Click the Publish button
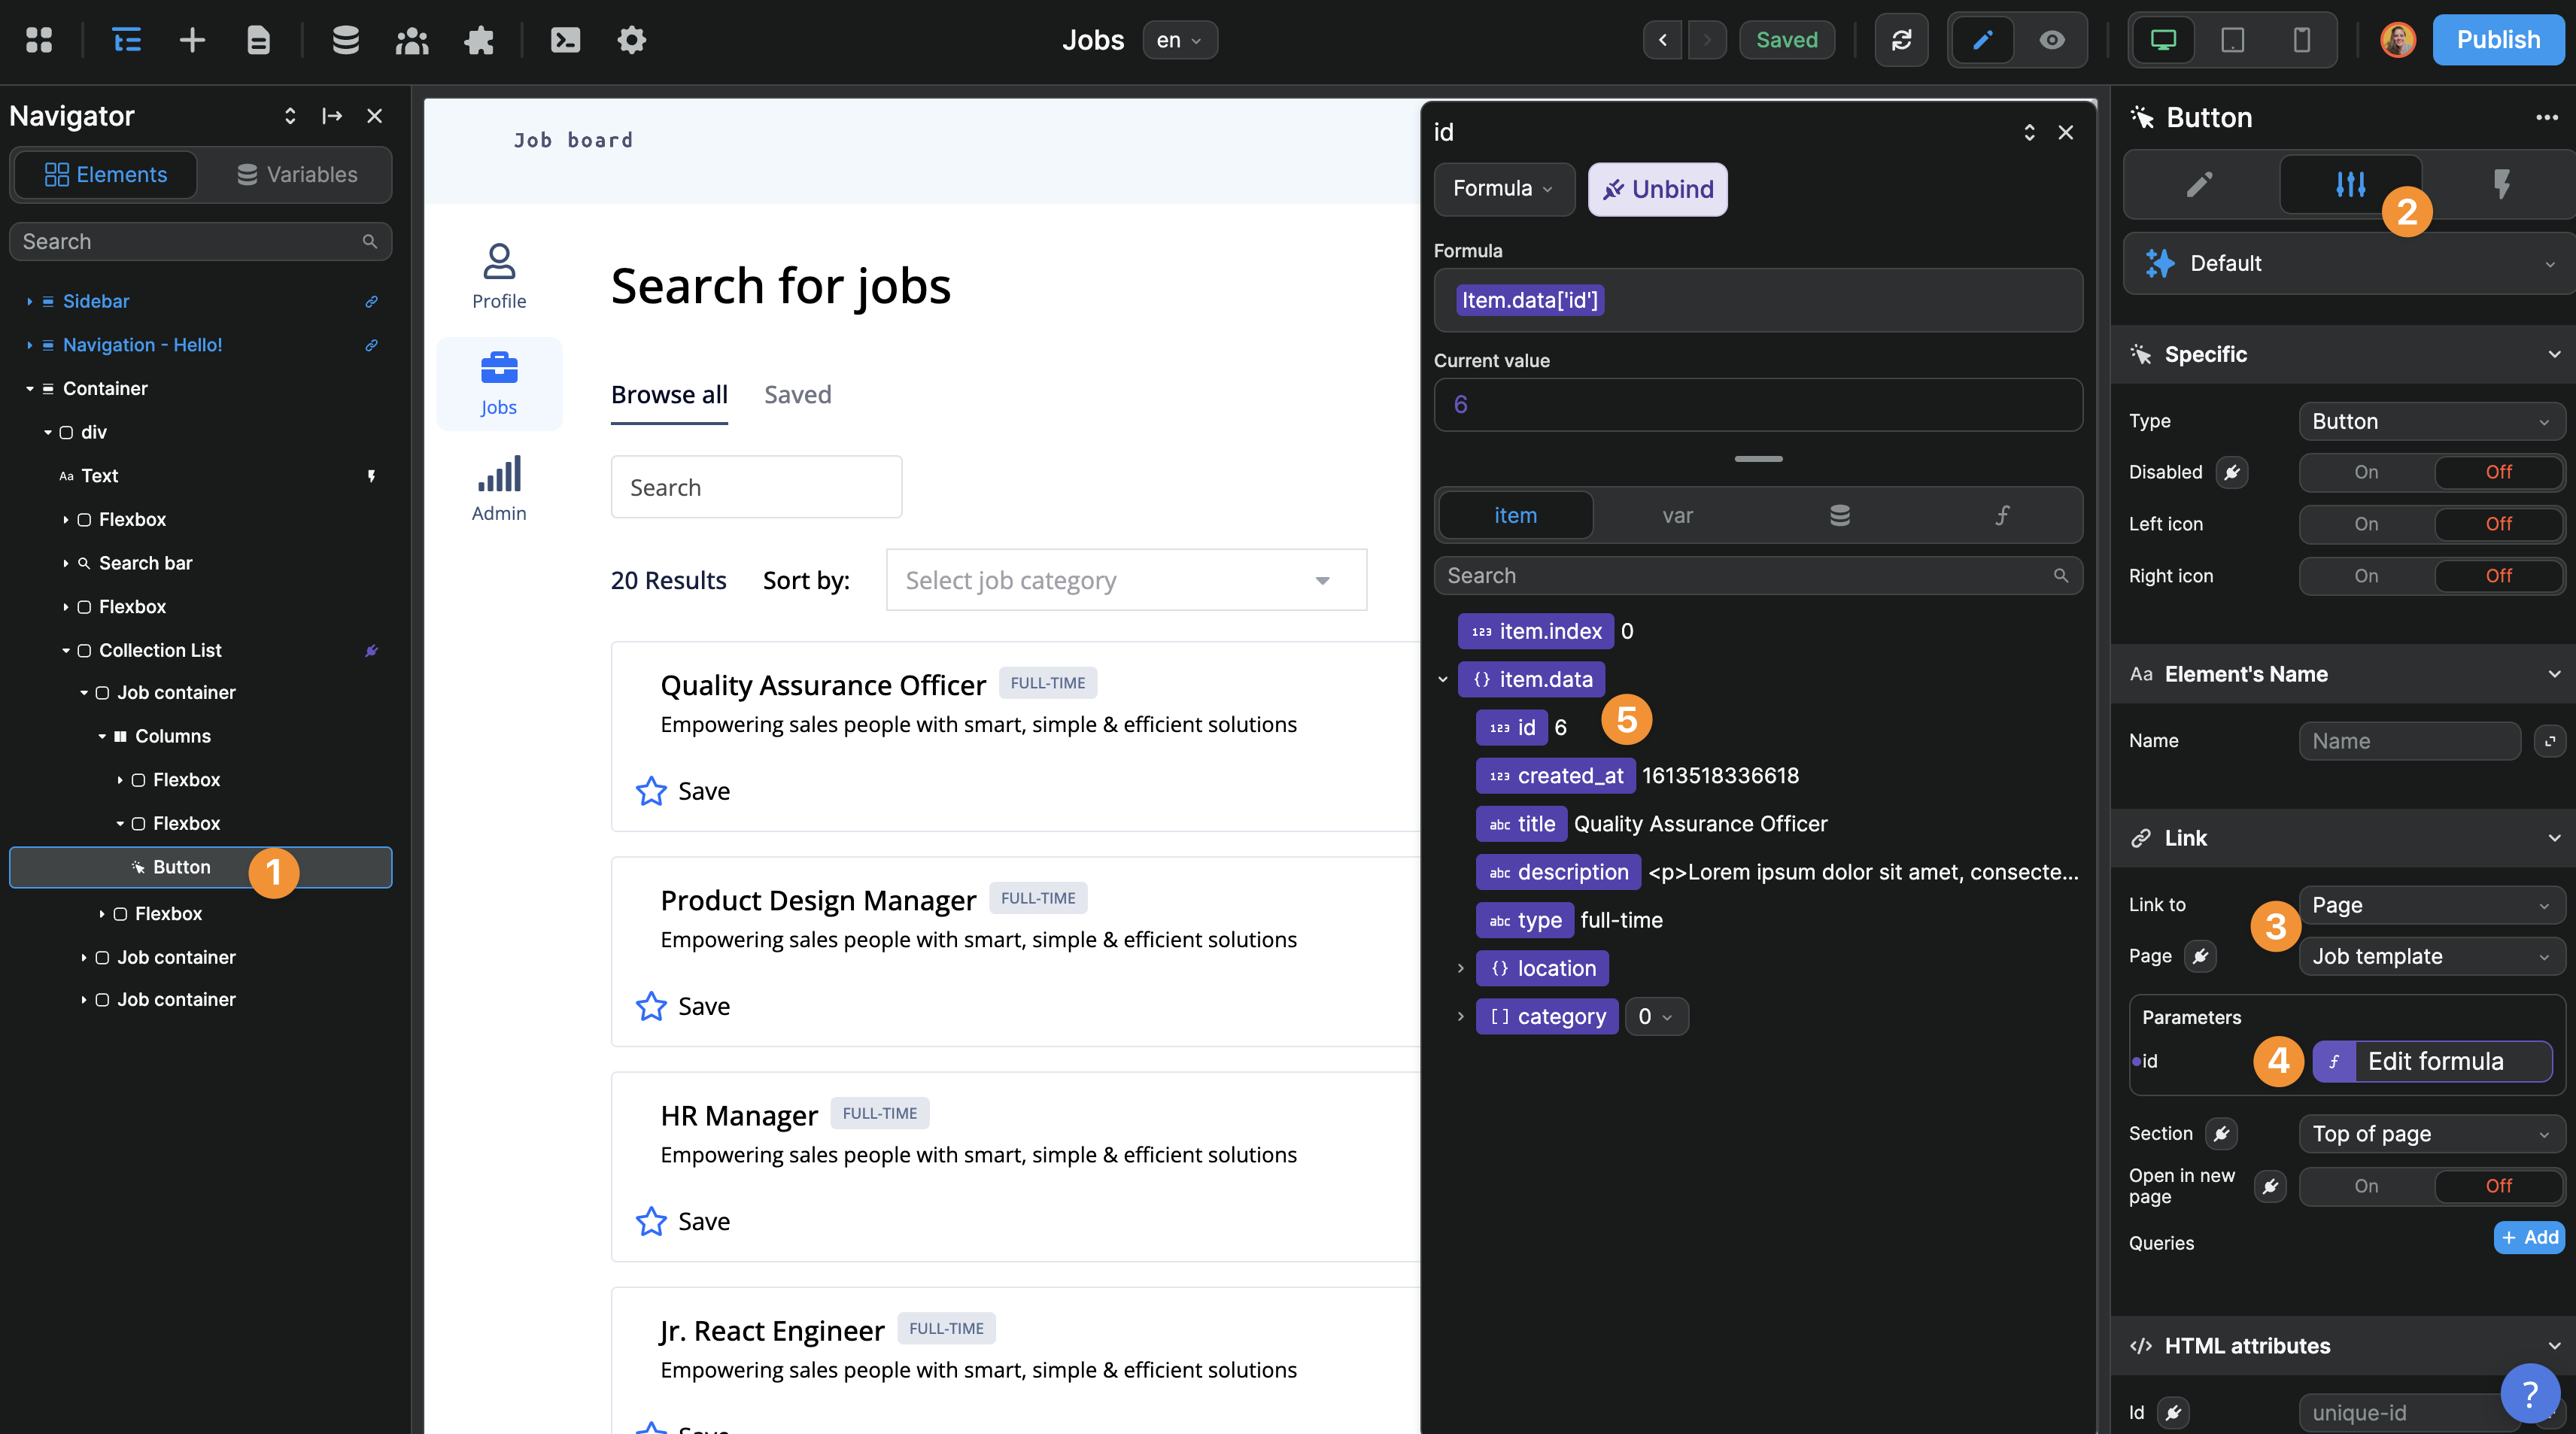Screen dimensions: 2576x1434 point(2498,40)
